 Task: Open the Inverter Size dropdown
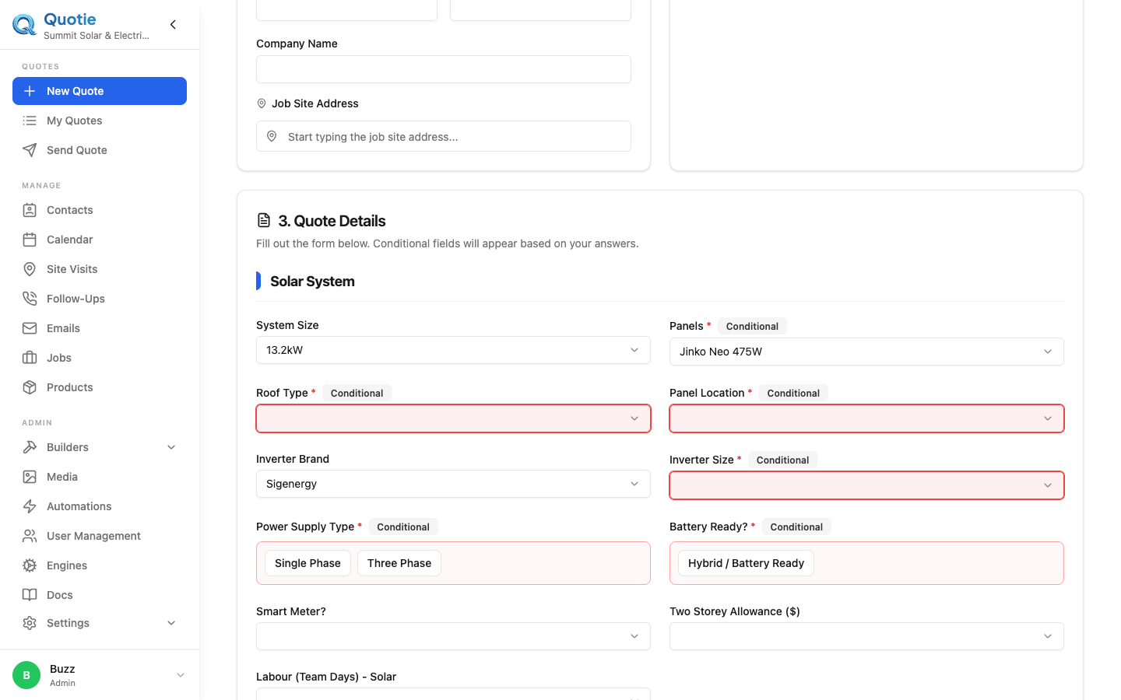(x=866, y=485)
